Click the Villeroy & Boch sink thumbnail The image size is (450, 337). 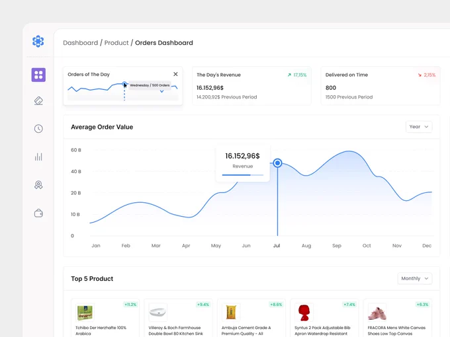tap(158, 312)
